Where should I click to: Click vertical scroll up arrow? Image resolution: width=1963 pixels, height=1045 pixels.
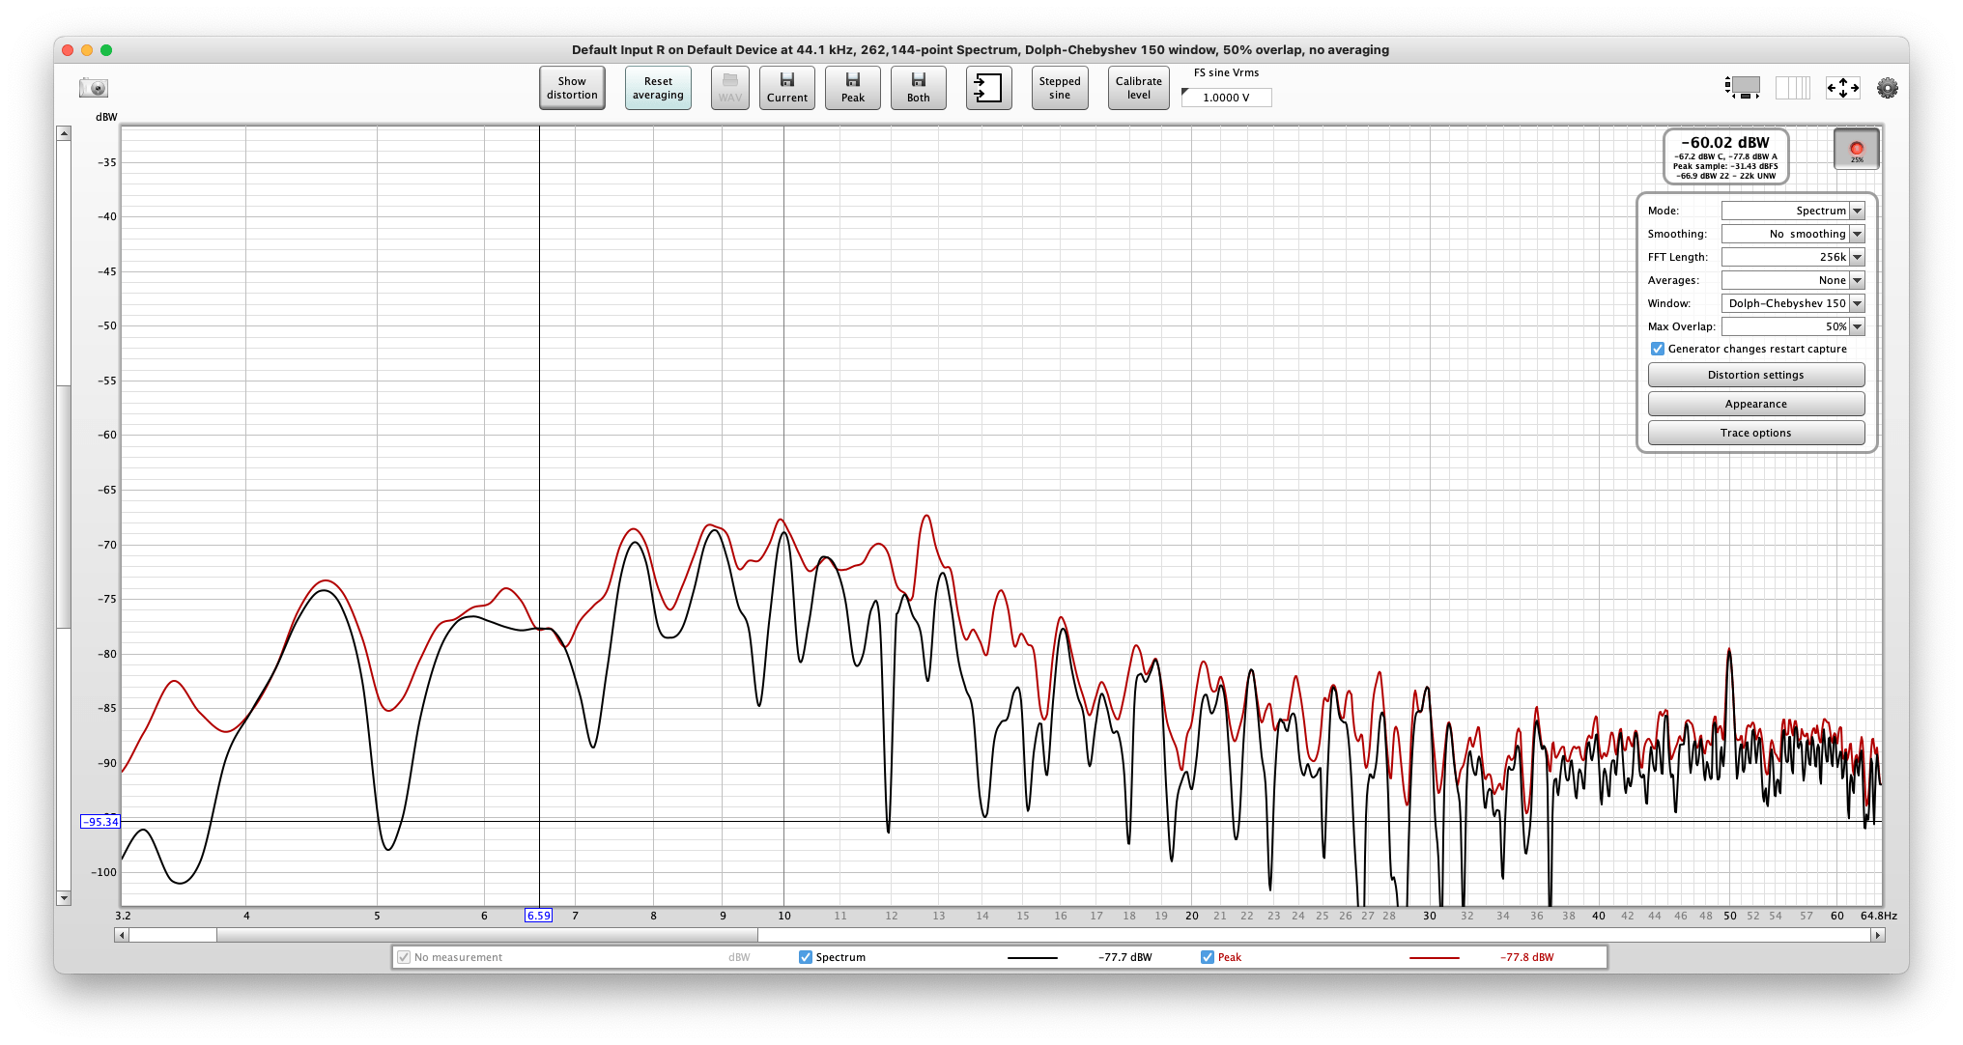(64, 133)
